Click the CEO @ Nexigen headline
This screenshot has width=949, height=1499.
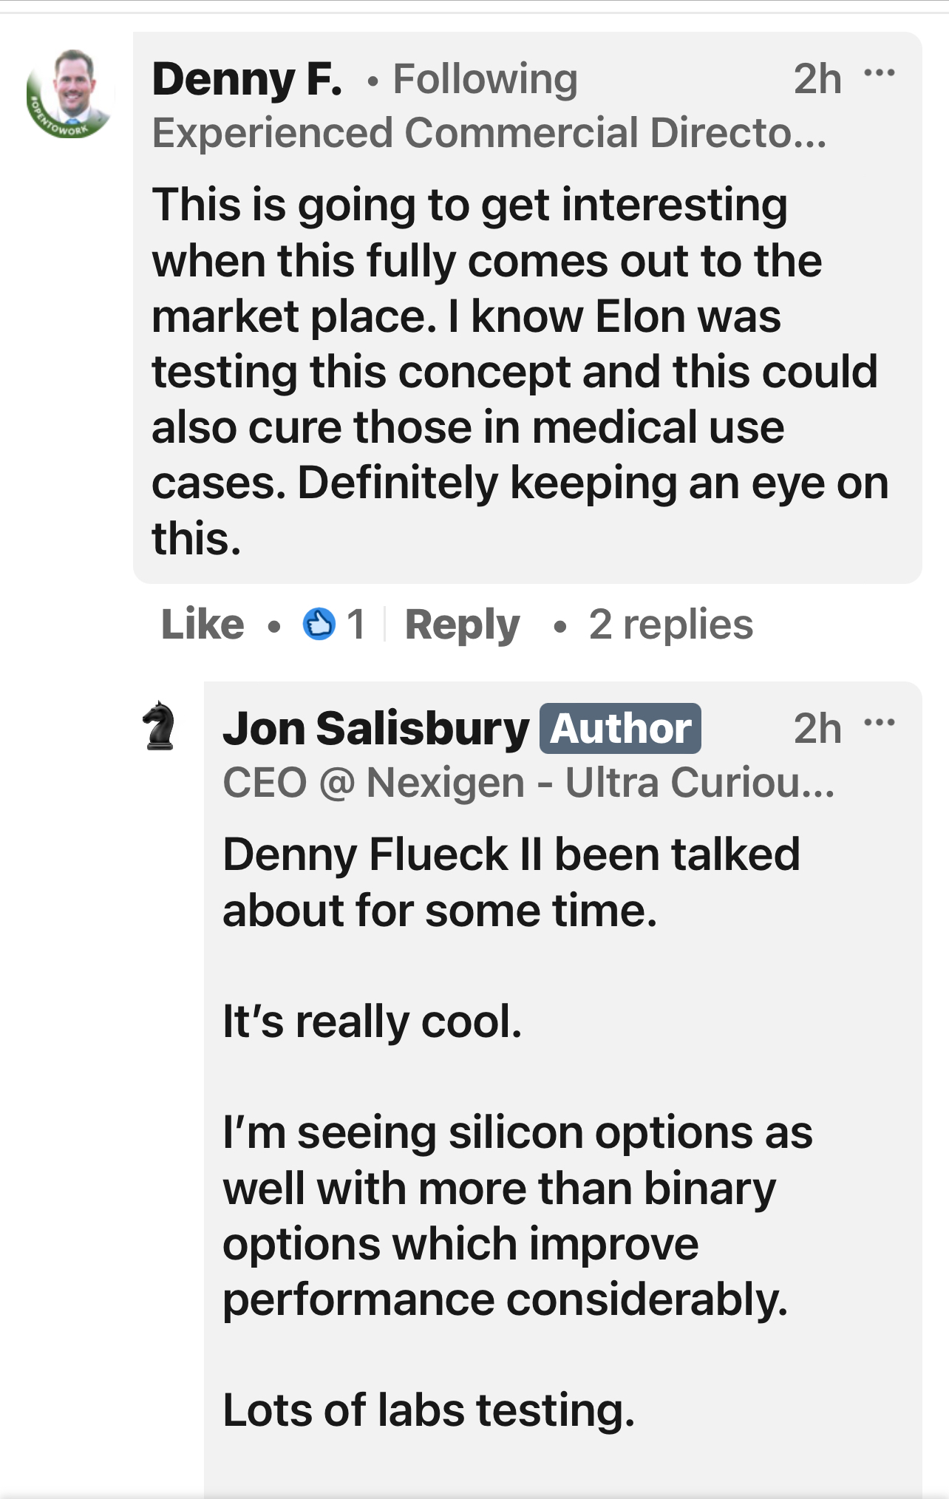click(x=528, y=783)
